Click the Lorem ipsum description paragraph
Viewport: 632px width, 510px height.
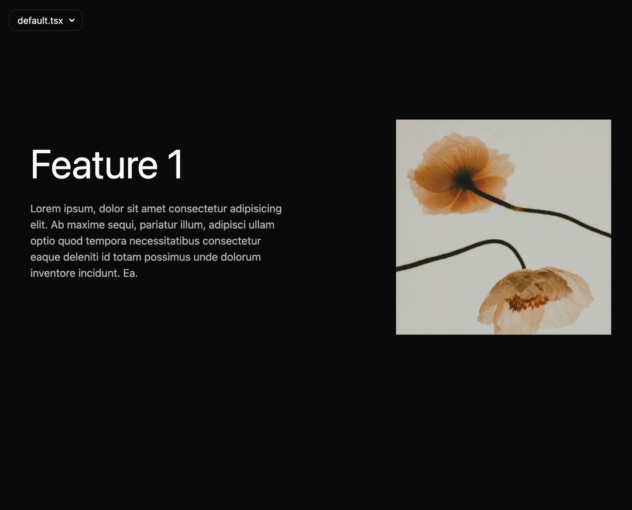pyautogui.click(x=156, y=241)
